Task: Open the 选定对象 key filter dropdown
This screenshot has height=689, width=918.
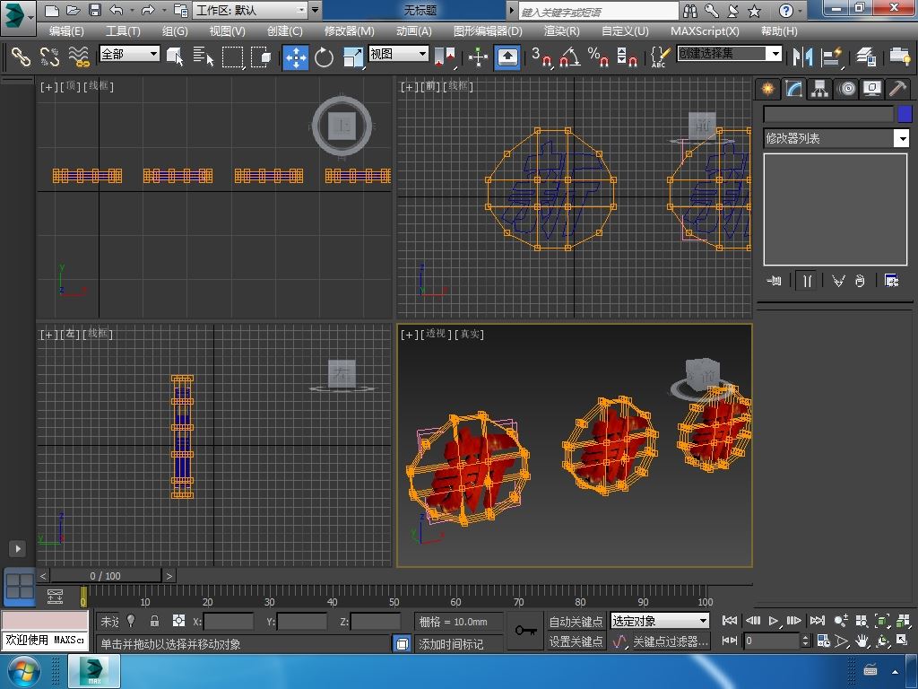Action: 660,621
